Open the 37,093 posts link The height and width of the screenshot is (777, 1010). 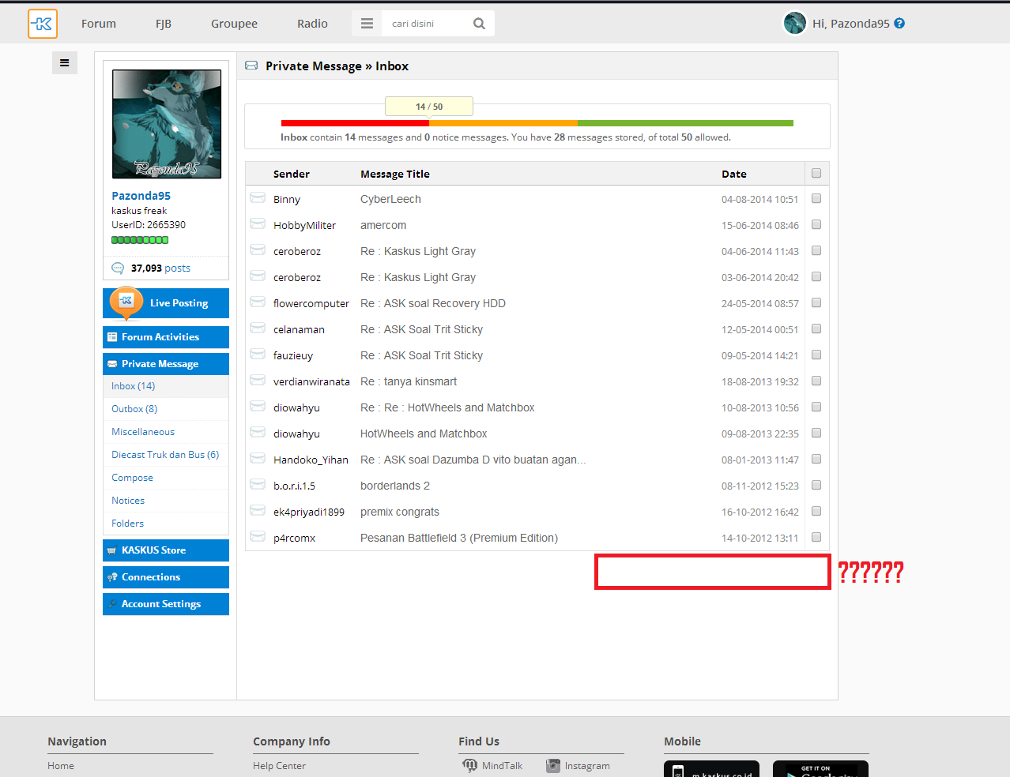160,268
